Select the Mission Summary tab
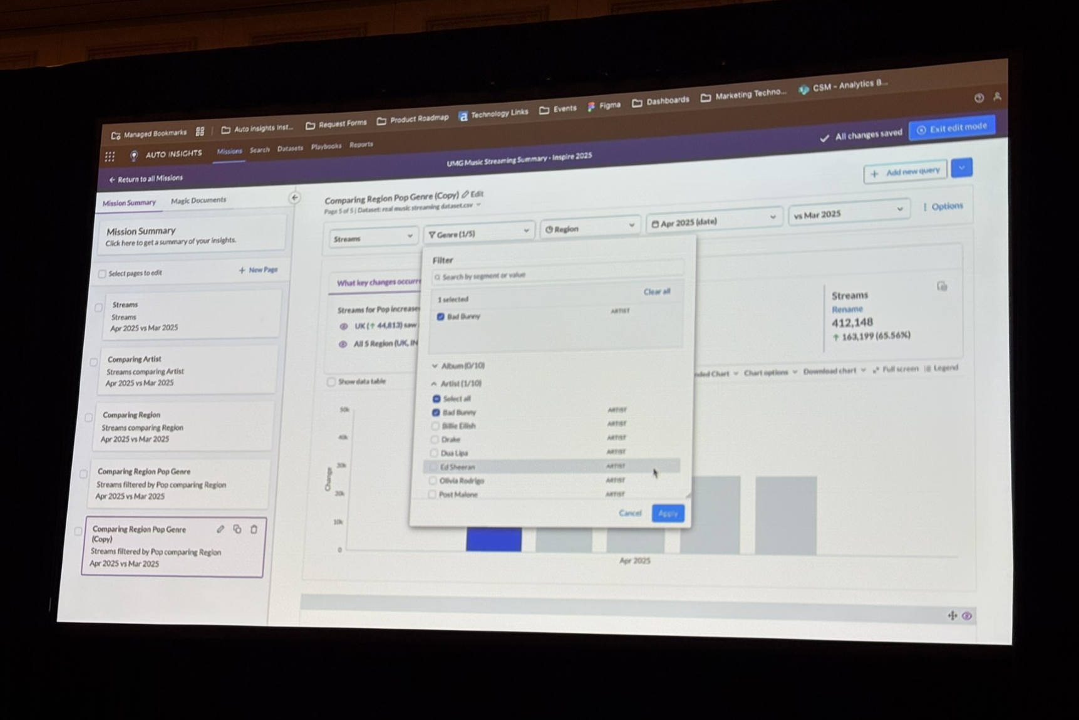 [x=129, y=203]
